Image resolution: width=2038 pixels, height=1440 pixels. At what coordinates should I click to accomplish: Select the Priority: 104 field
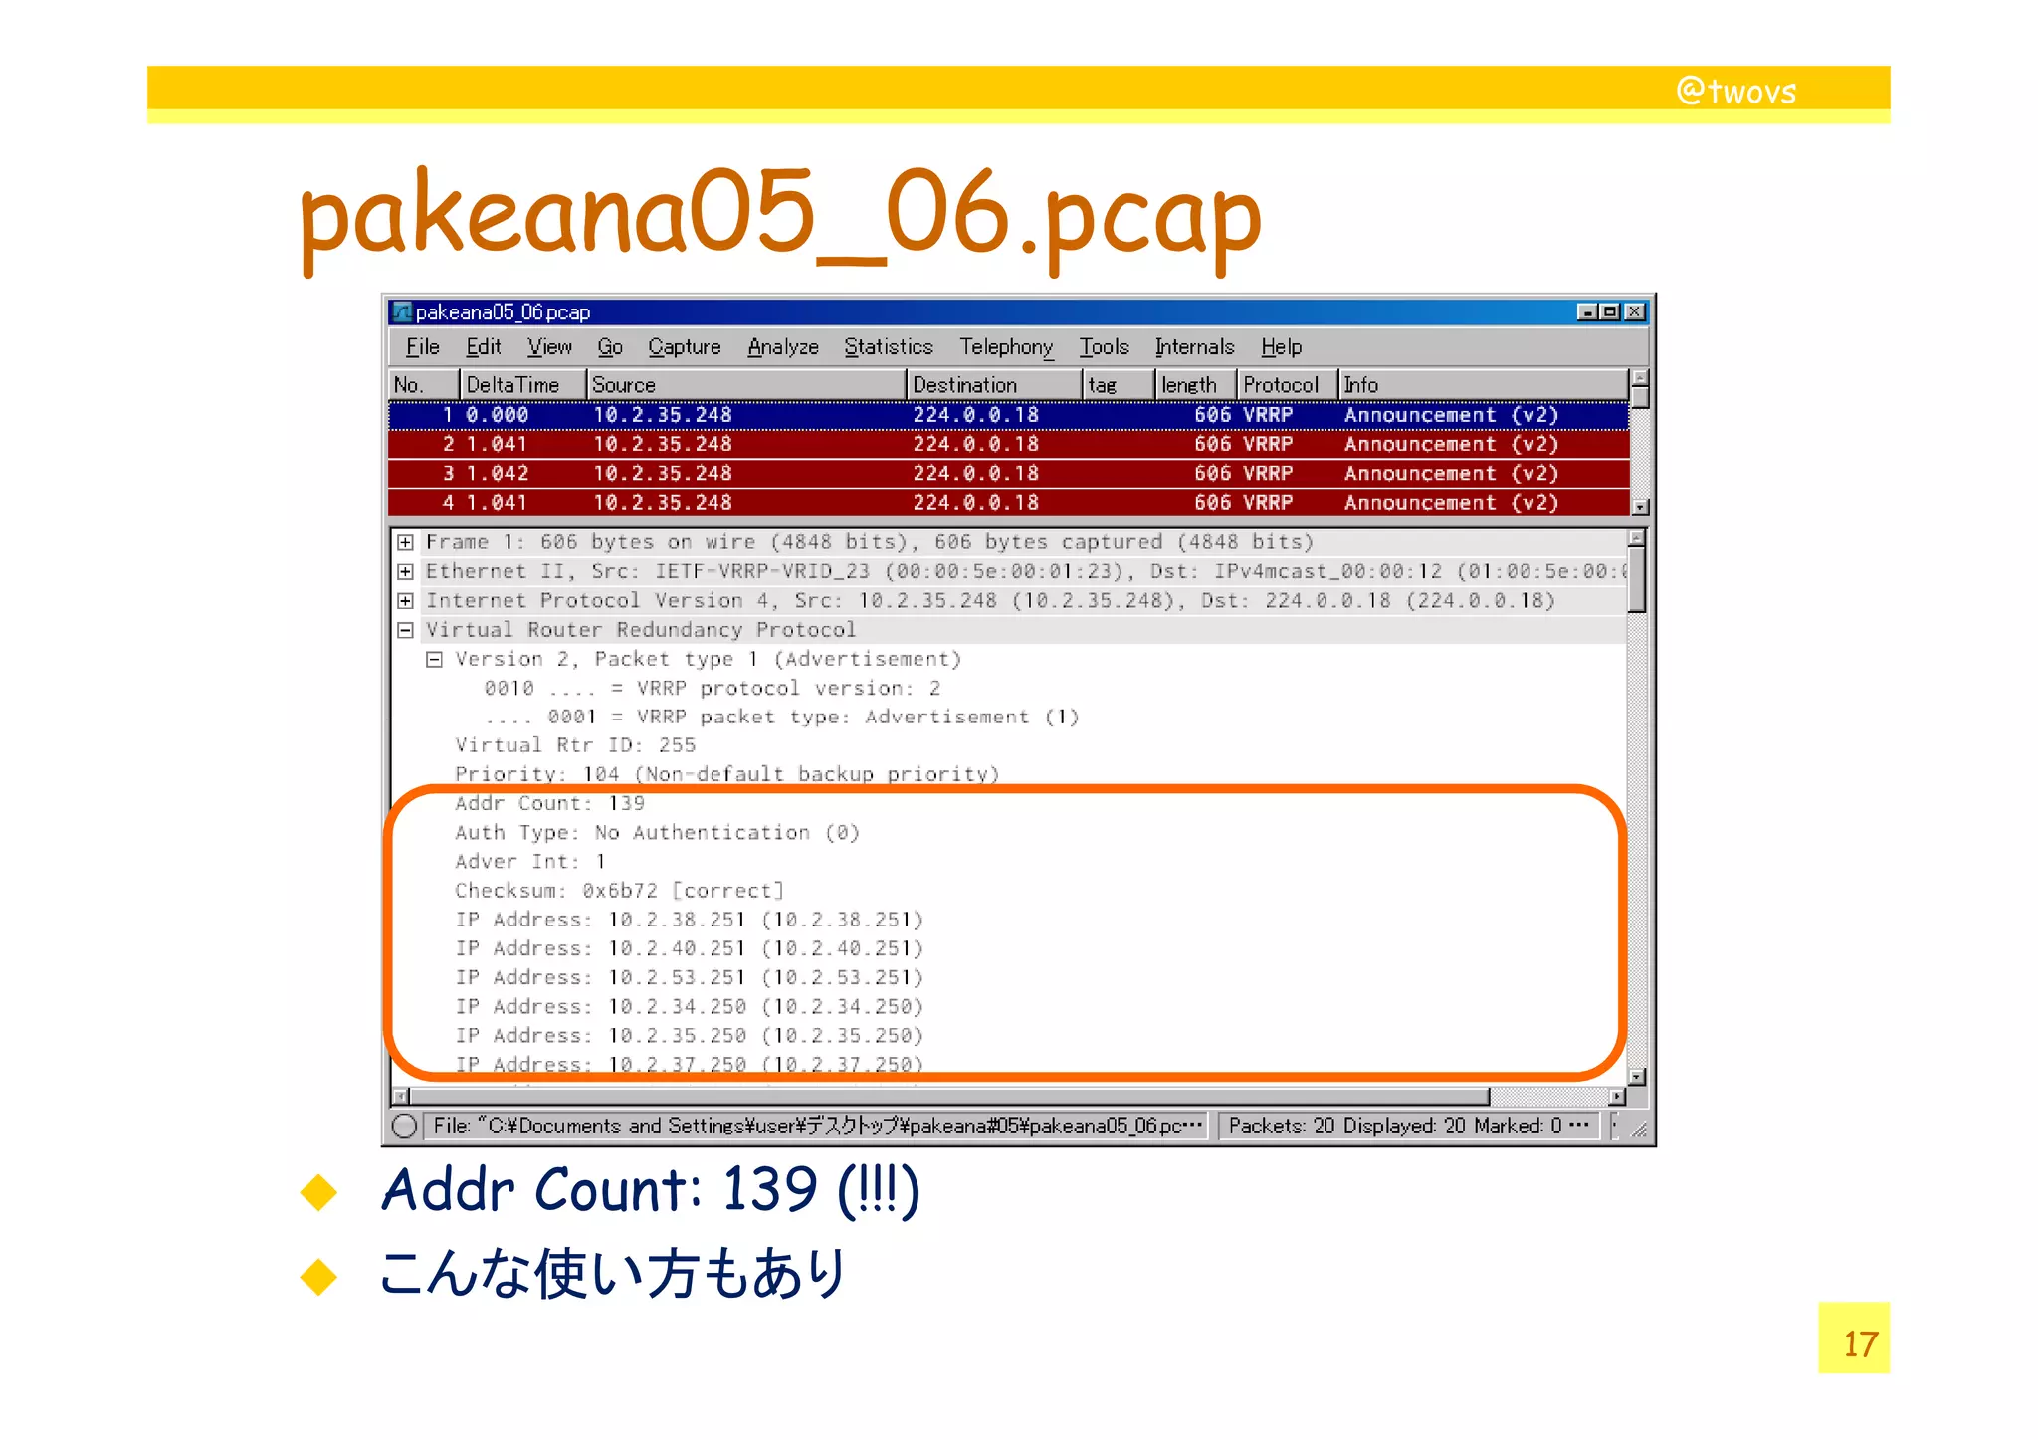pos(726,774)
